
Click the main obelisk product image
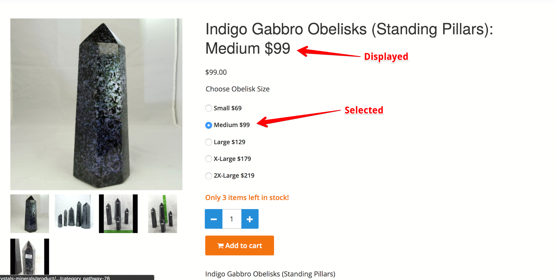click(96, 104)
